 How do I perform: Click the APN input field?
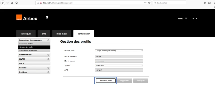coord(119,70)
